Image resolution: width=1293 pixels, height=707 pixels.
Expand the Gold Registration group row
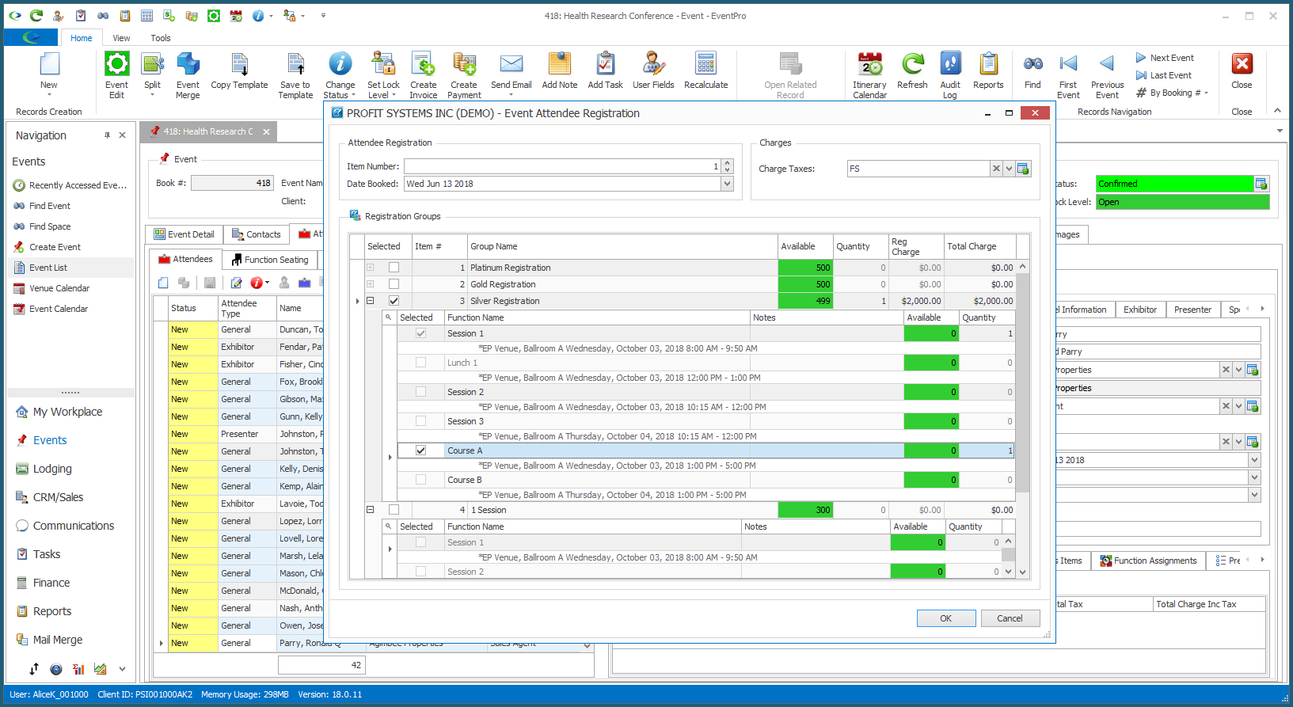click(x=370, y=284)
